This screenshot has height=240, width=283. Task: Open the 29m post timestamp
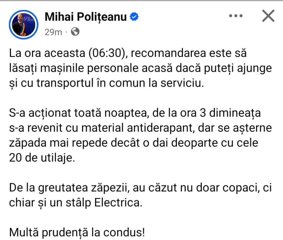[x=53, y=32]
